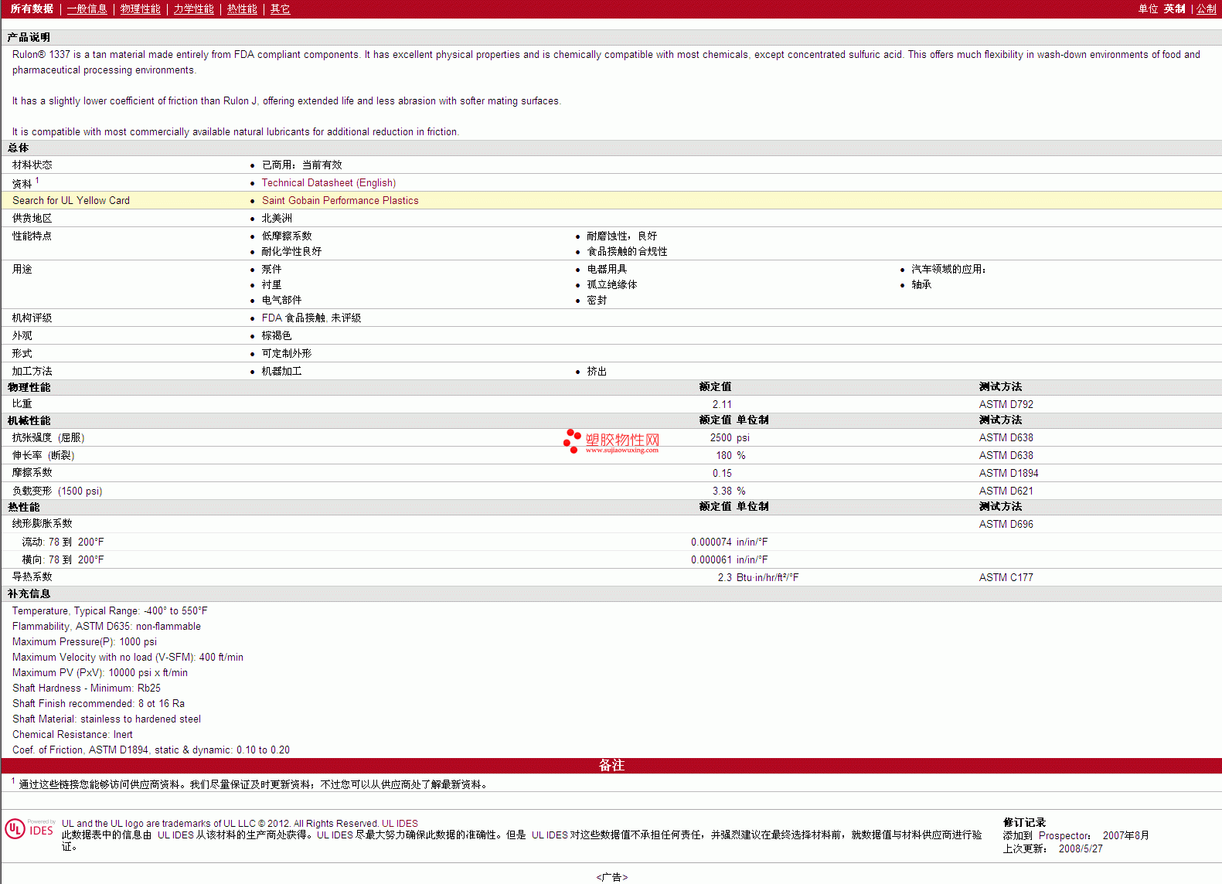Click the 横向 expansion value 0.000061

[711, 560]
